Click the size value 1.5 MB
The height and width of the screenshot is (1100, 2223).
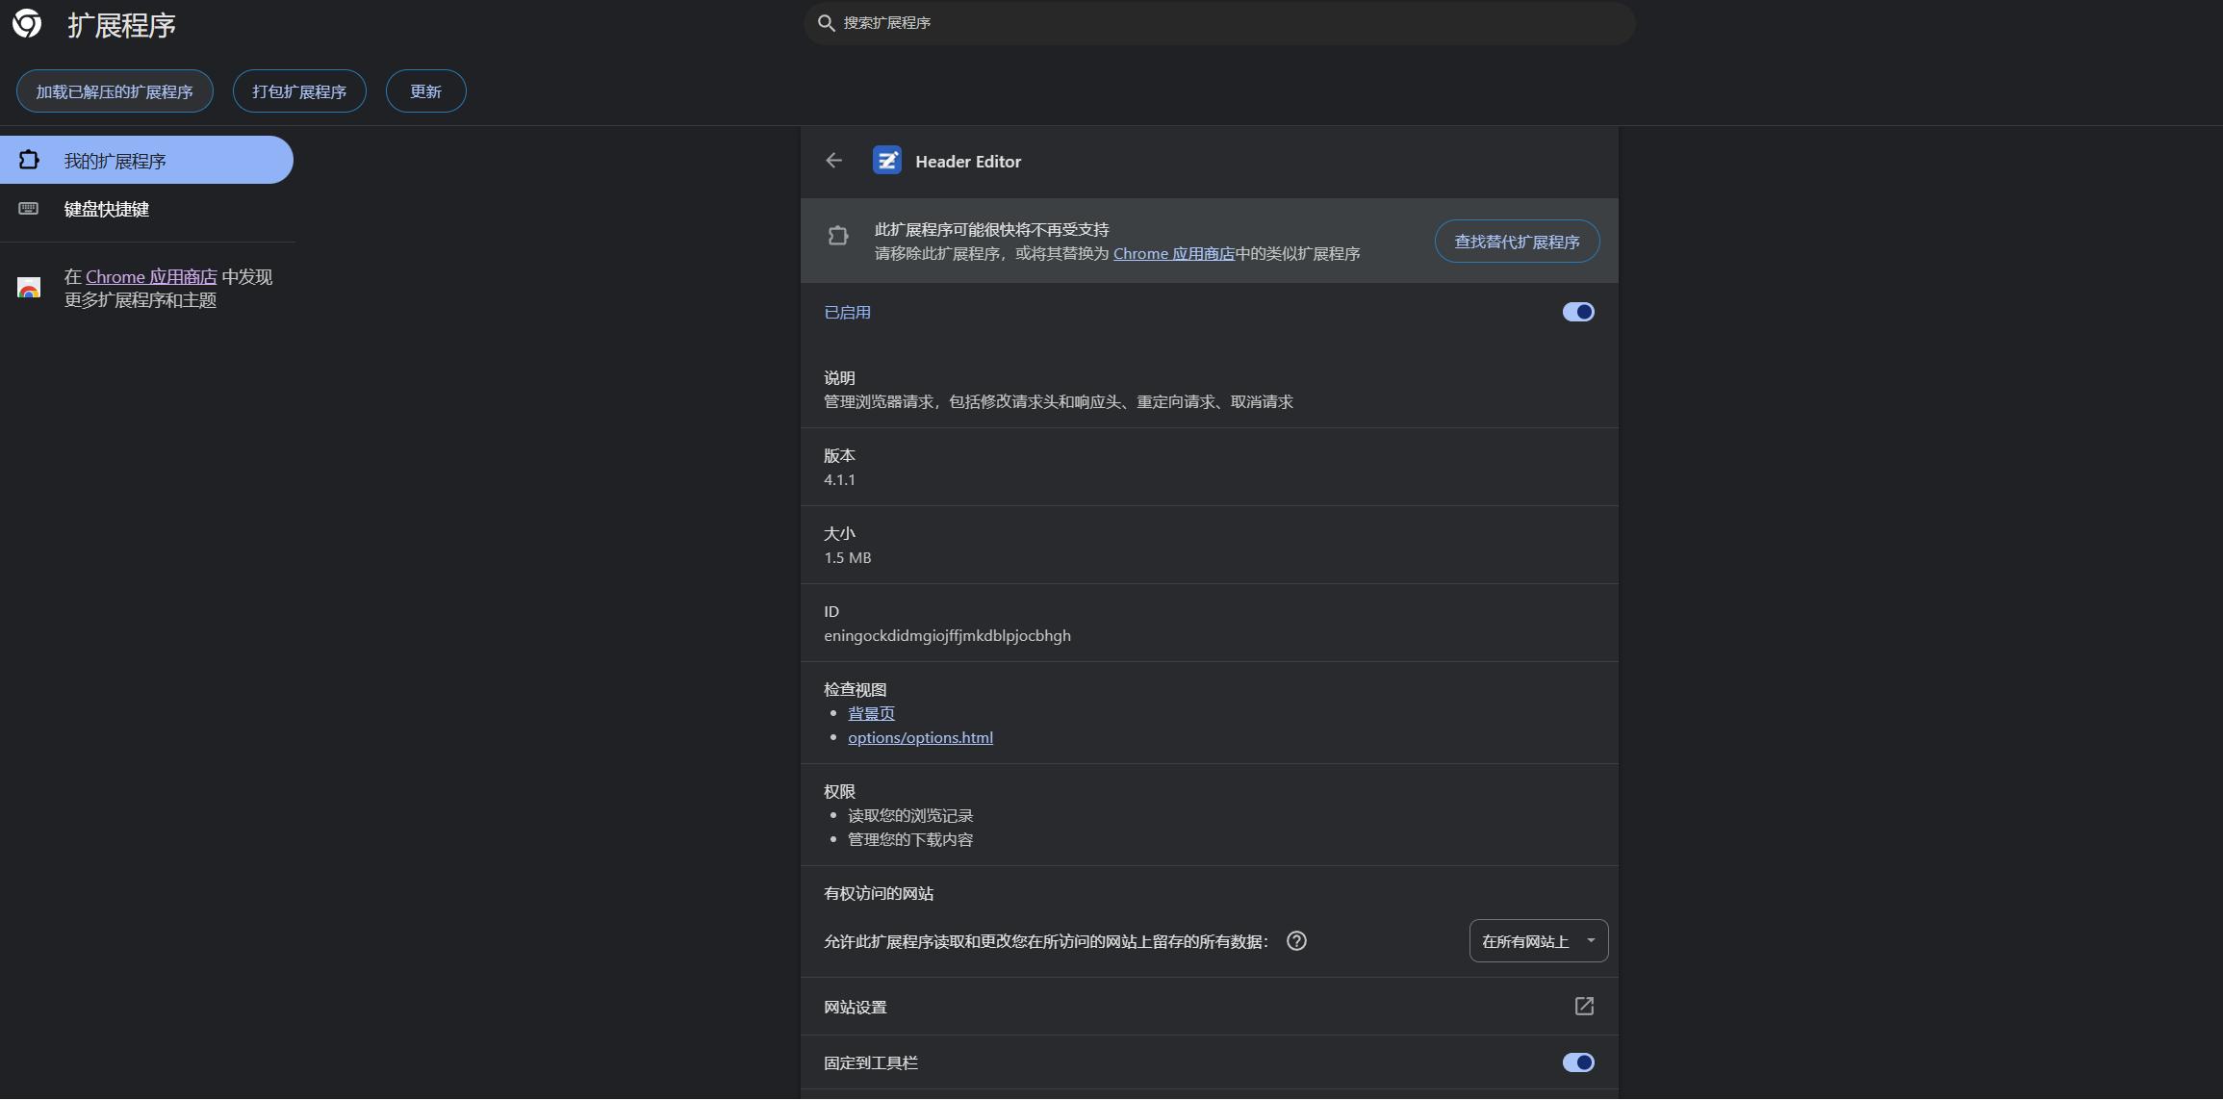[x=847, y=557]
